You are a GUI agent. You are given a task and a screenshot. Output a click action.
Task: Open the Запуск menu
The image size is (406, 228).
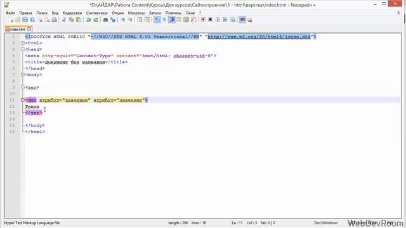pos(155,13)
